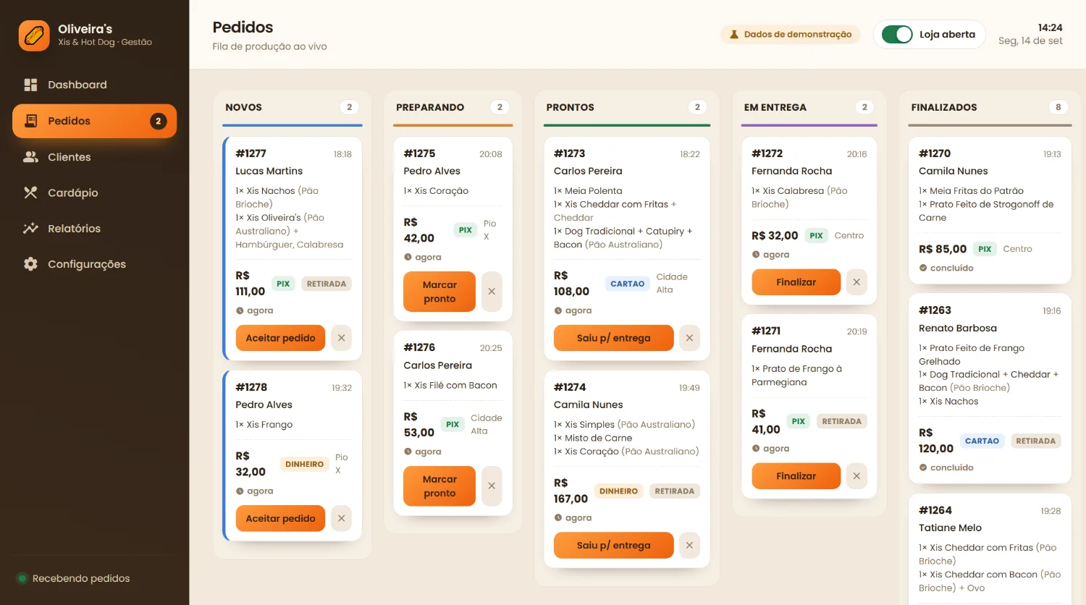Finalize order #1271
1086x605 pixels.
coord(796,475)
